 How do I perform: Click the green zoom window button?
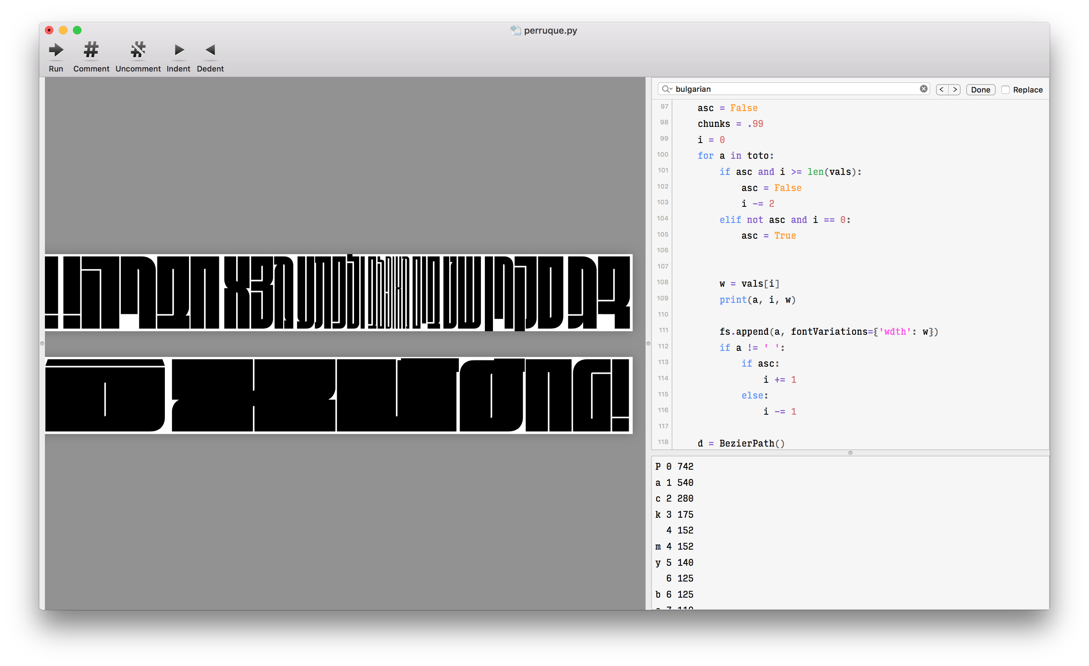[77, 30]
